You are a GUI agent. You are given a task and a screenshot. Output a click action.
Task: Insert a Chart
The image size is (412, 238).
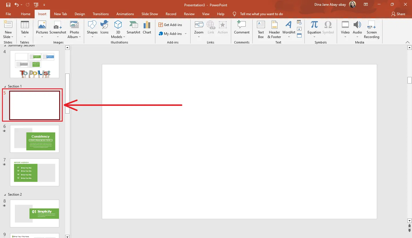tap(147, 27)
